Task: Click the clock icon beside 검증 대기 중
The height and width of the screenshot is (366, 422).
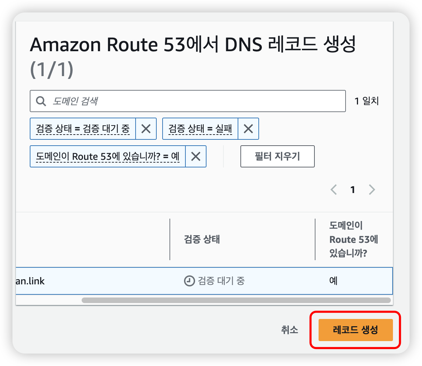Action: (189, 281)
